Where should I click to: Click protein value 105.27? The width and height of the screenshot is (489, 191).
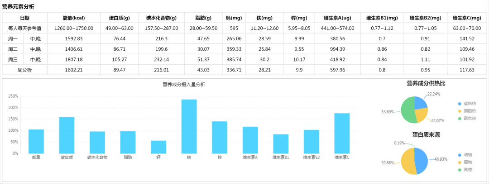[x=120, y=59]
